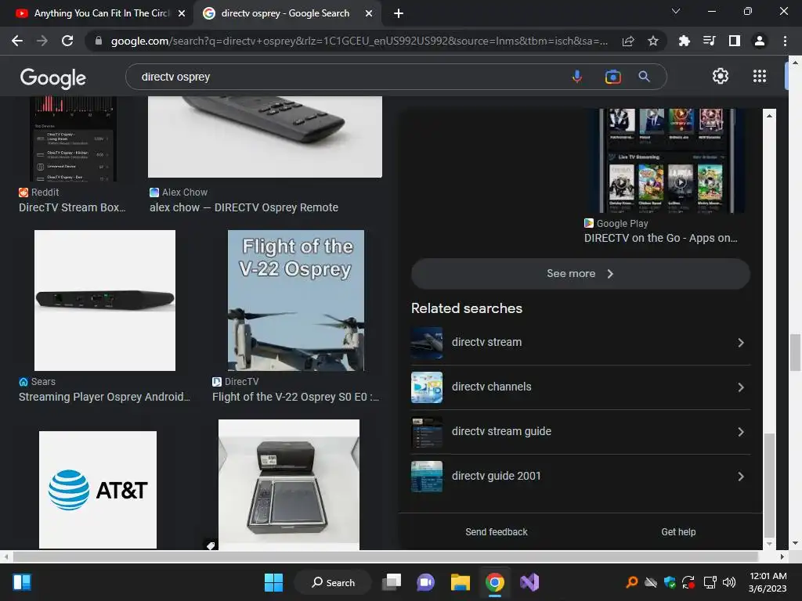This screenshot has height=601, width=802.
Task: Start voice search with microphone icon
Action: click(x=577, y=77)
